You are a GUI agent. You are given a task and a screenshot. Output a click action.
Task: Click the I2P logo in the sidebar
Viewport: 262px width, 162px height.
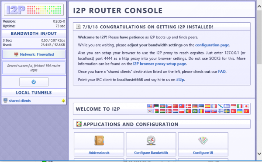(x=34, y=10)
